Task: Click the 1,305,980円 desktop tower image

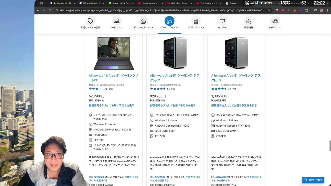Action: pyautogui.click(x=236, y=53)
